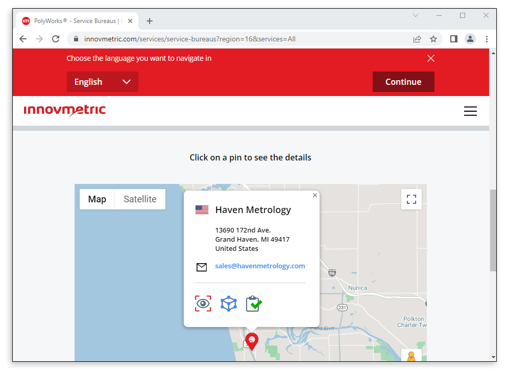
Task: Open the hamburger navigation menu
Action: (470, 111)
